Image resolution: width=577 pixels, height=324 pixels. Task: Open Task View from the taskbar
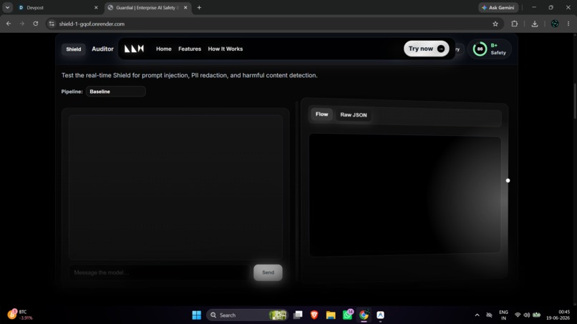[x=298, y=315]
